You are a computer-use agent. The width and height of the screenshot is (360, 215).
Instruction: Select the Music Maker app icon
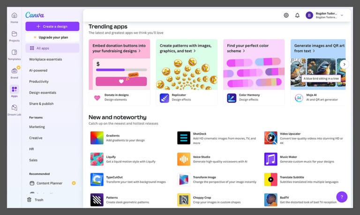[270, 159]
